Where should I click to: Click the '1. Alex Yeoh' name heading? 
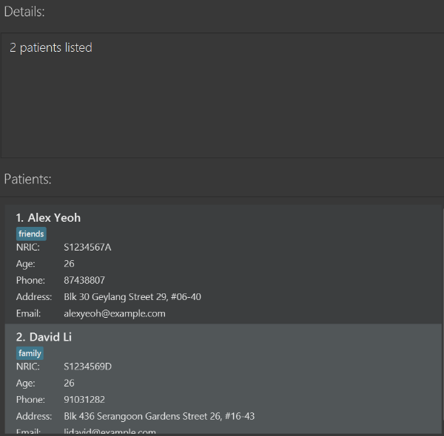coord(48,218)
